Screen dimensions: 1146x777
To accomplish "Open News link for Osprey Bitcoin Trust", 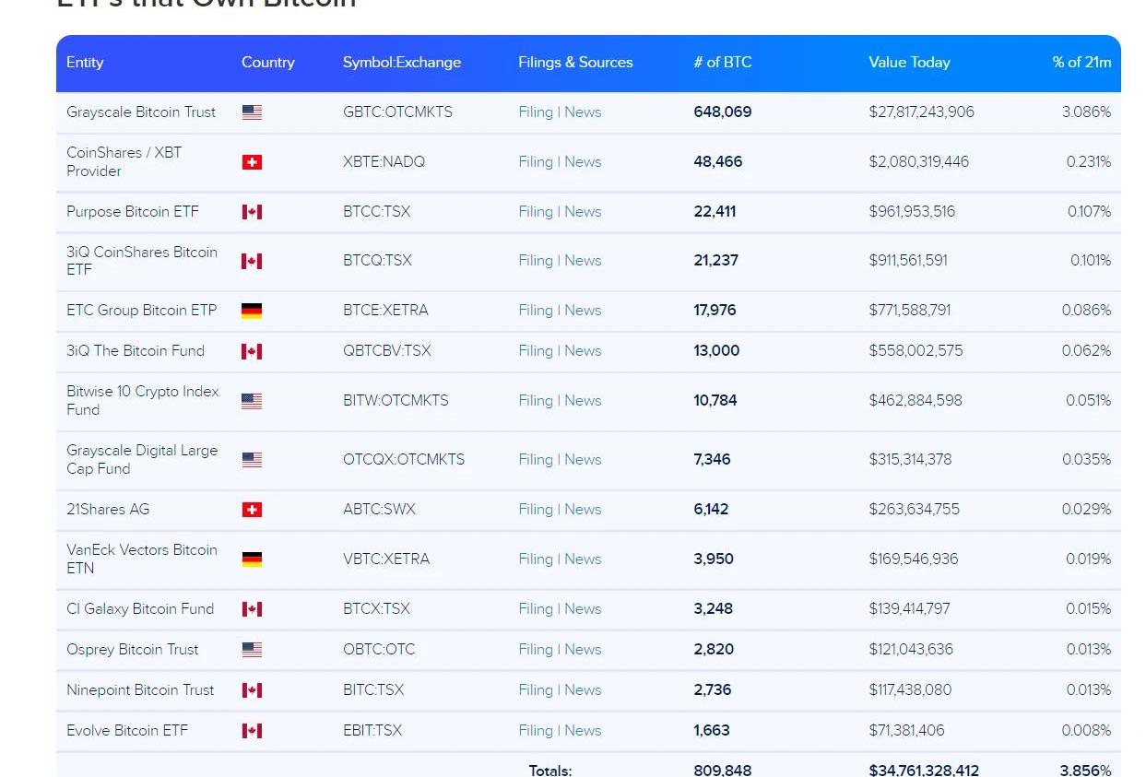I will pyautogui.click(x=583, y=650).
